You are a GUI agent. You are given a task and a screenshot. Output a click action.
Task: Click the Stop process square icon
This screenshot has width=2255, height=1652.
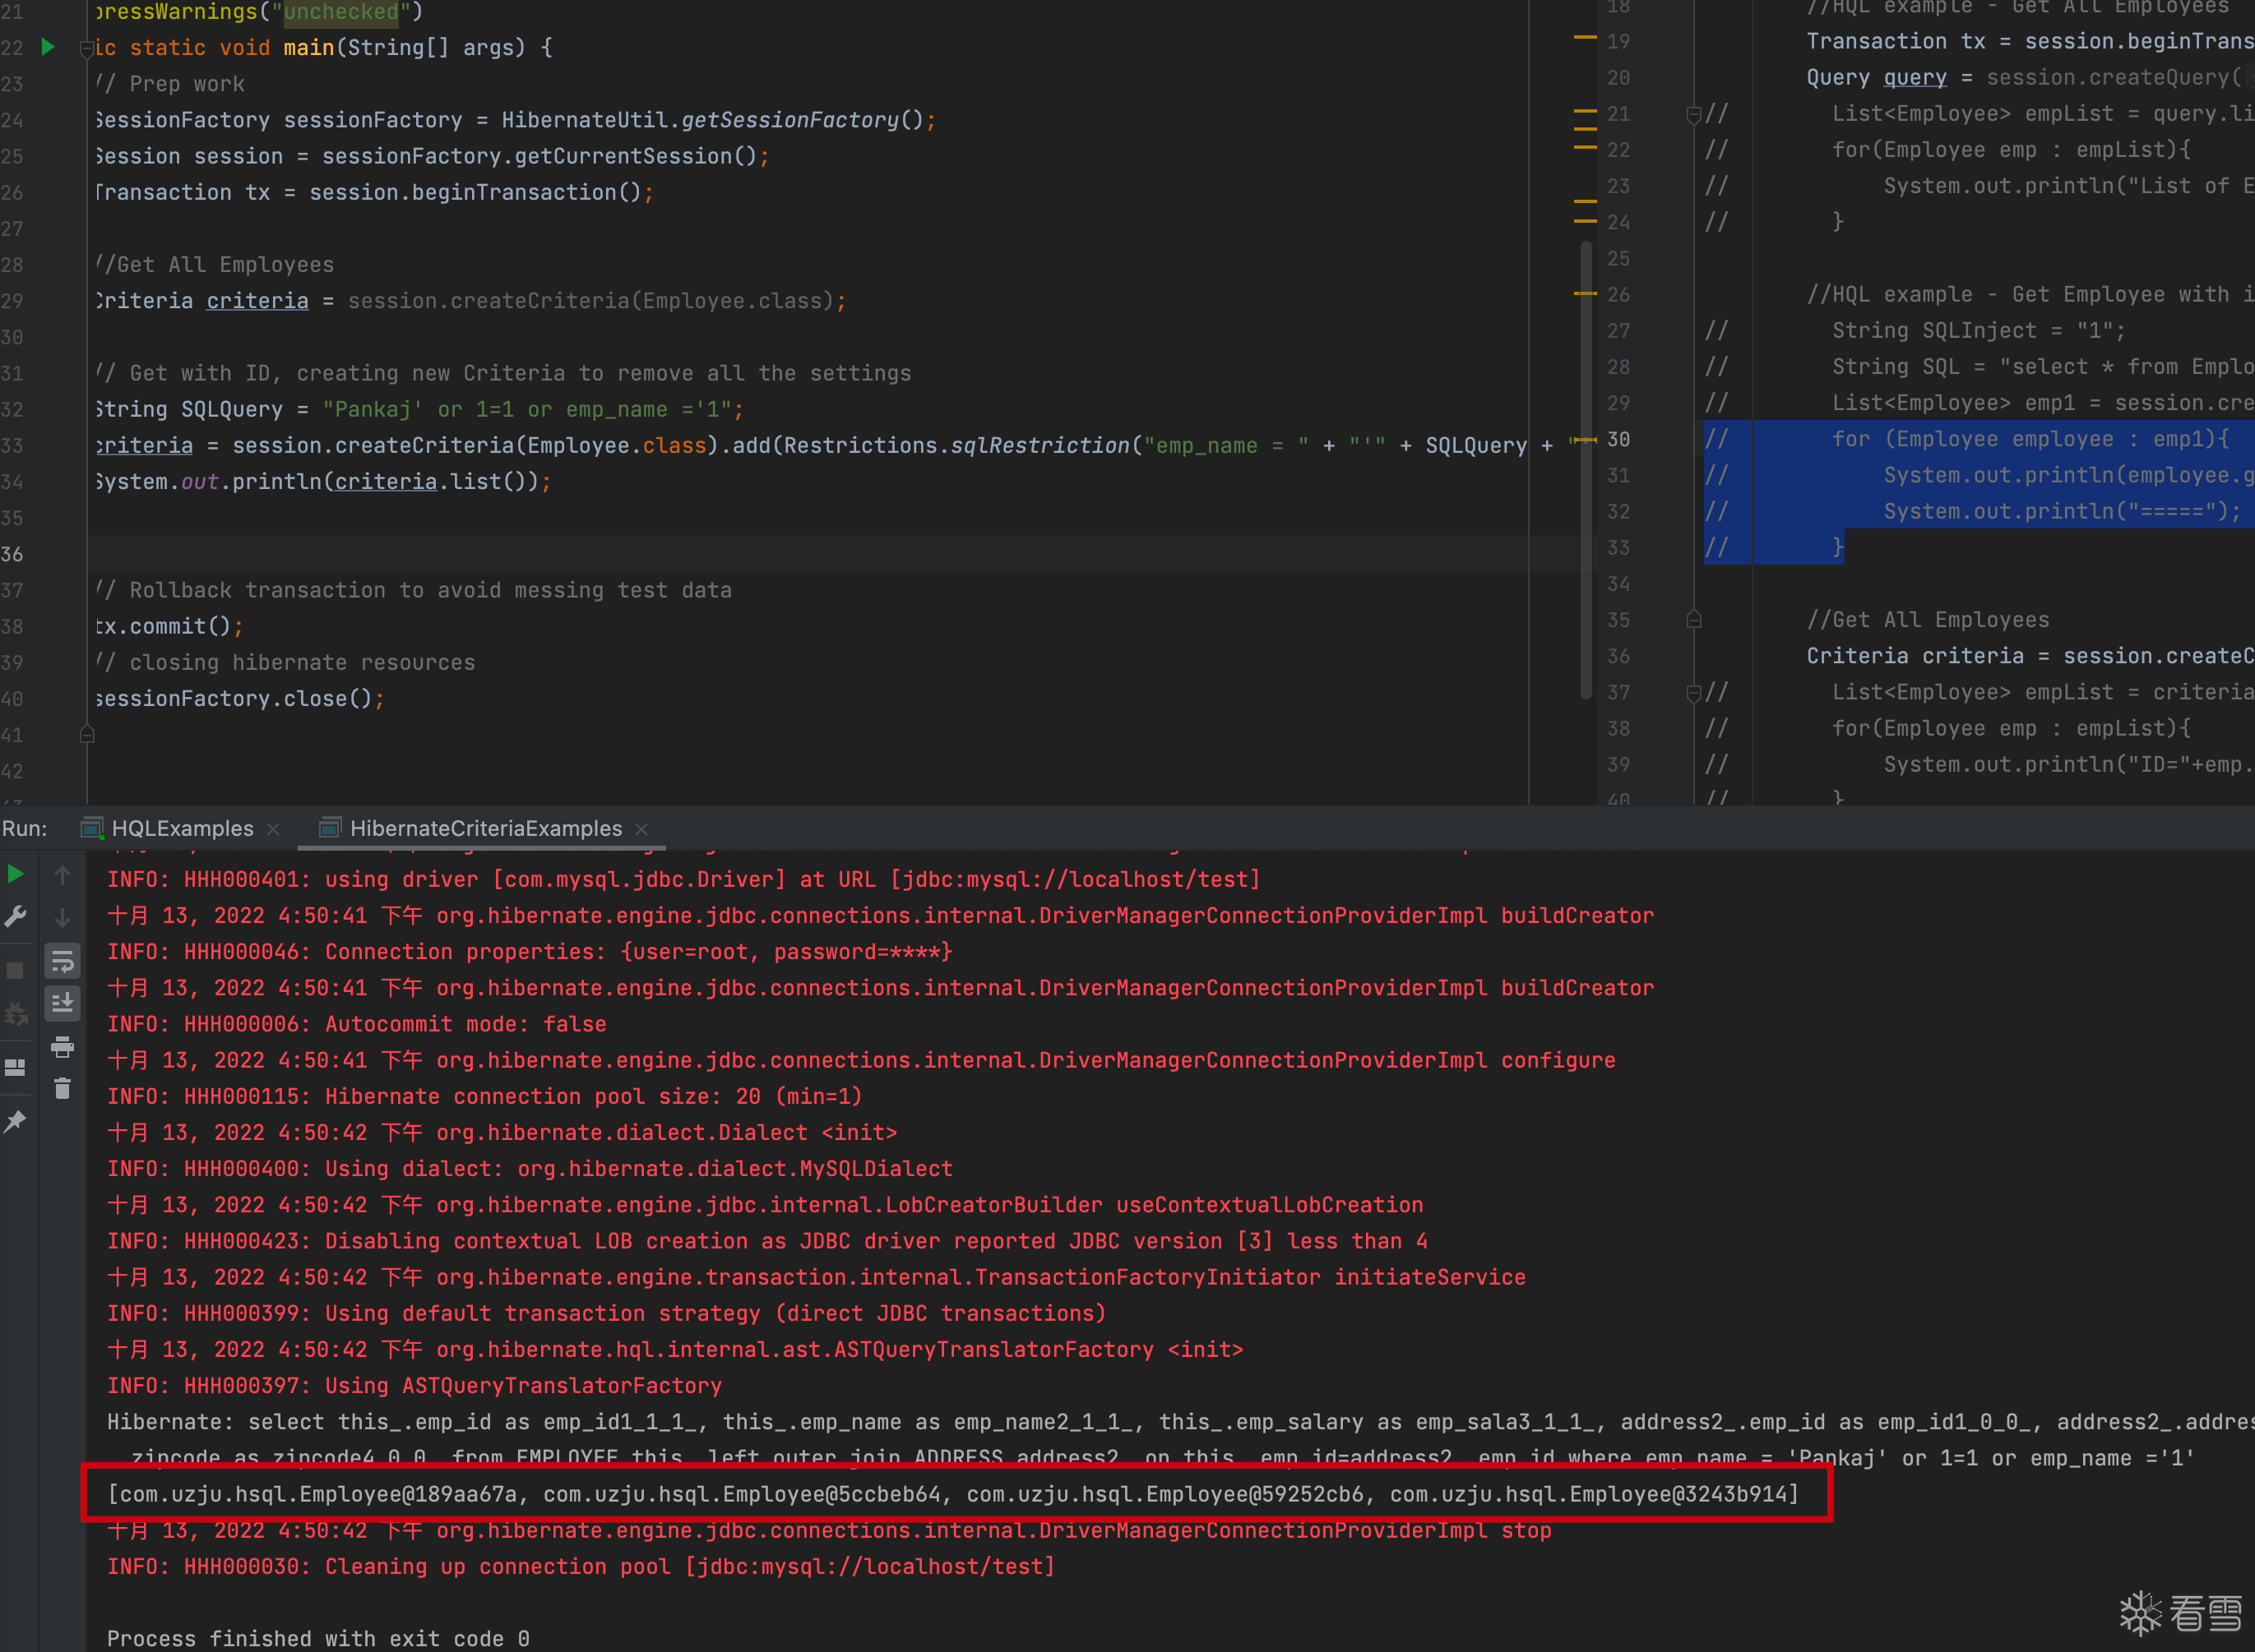[x=15, y=970]
